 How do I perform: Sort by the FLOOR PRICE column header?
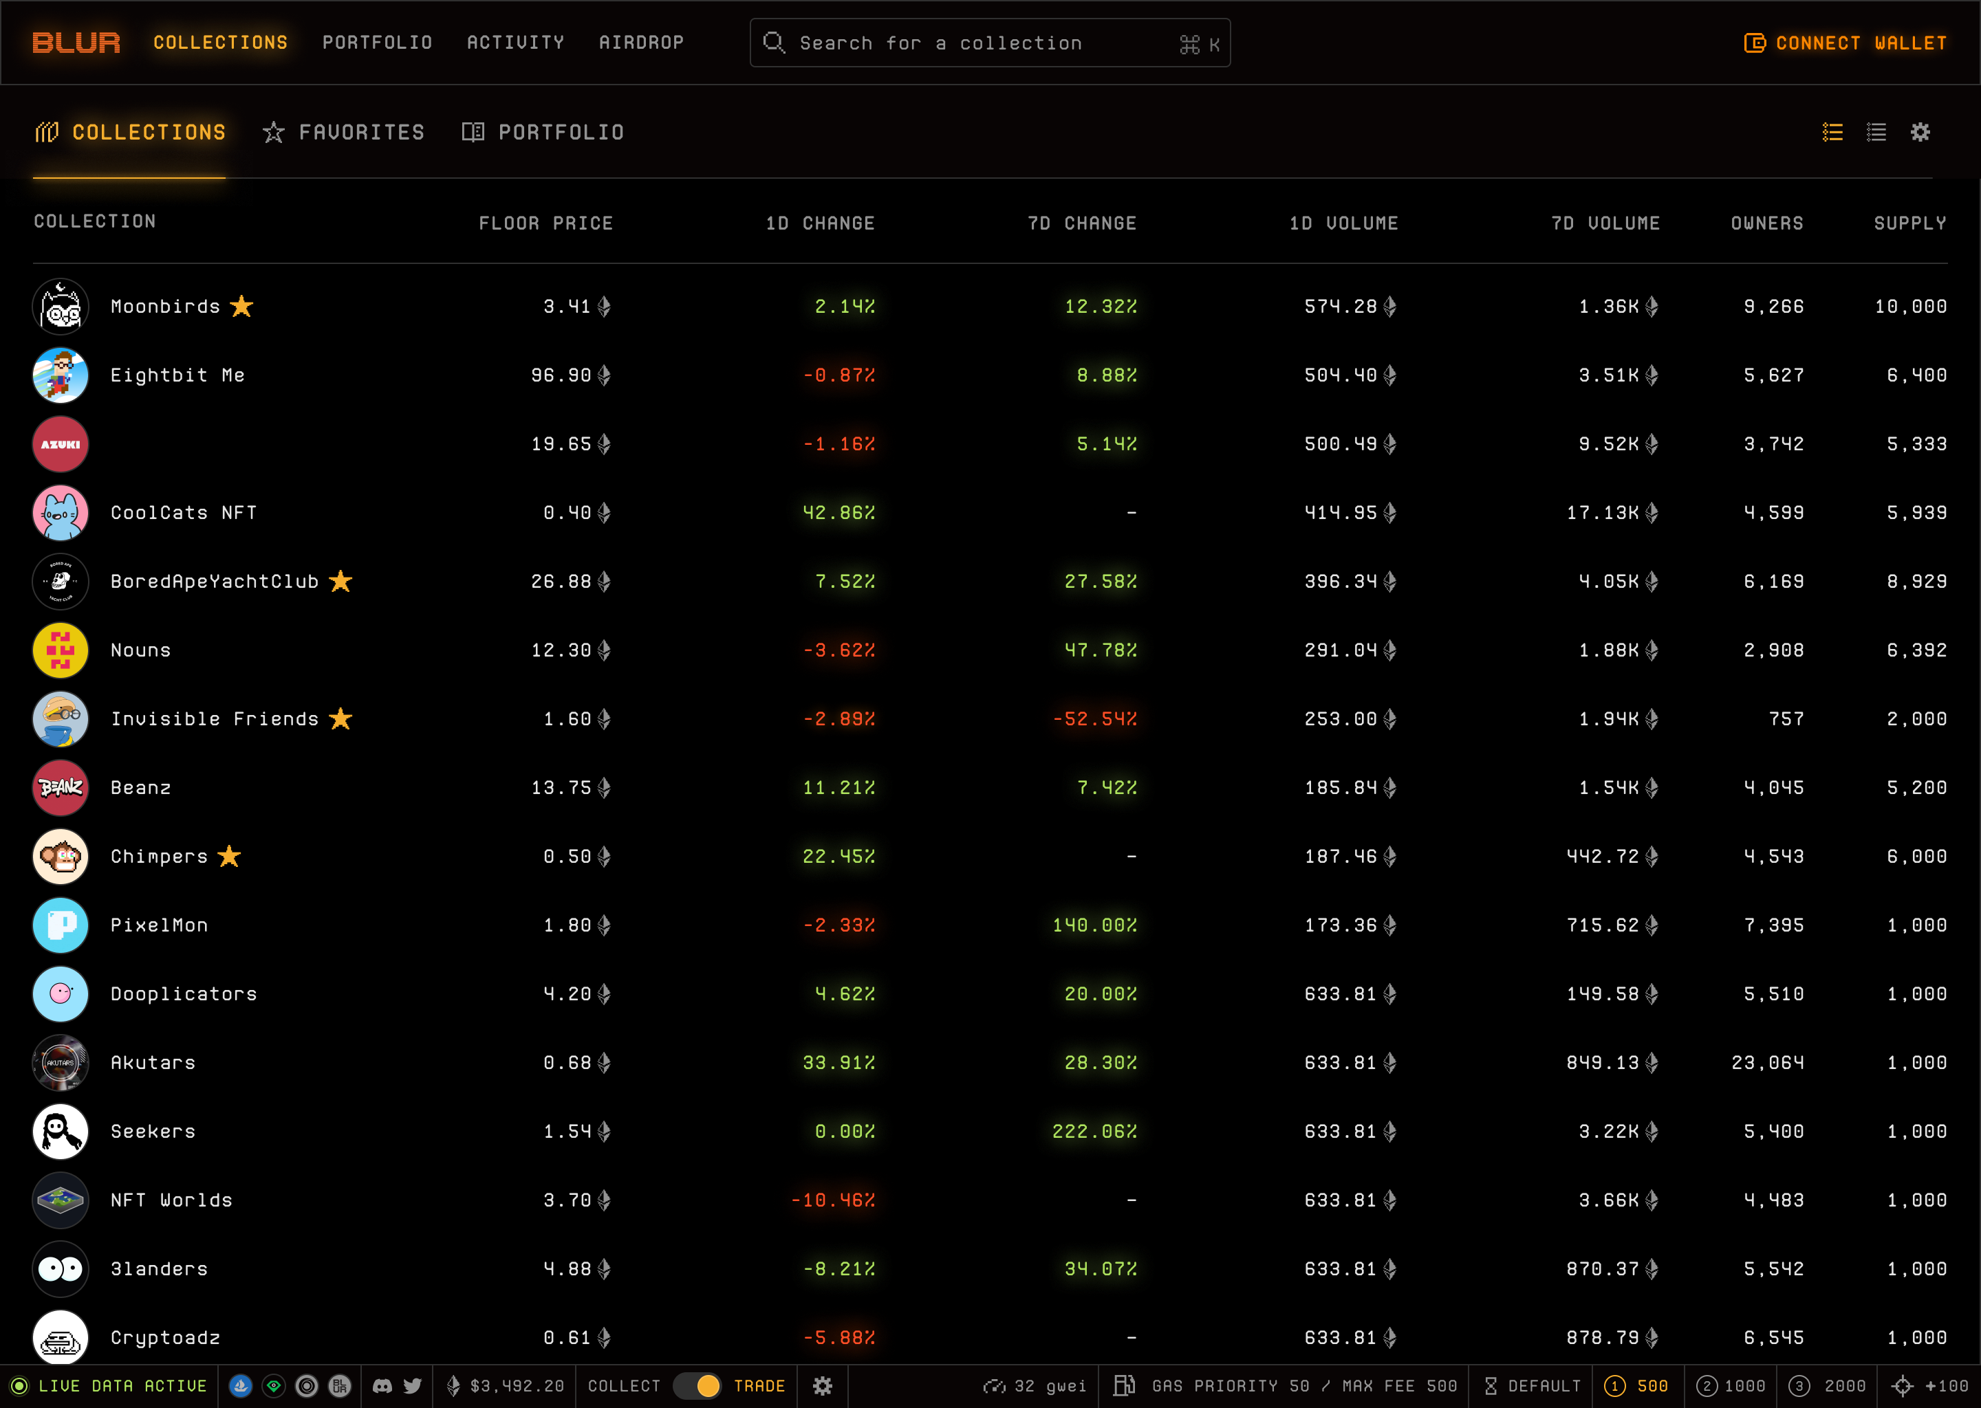click(545, 223)
